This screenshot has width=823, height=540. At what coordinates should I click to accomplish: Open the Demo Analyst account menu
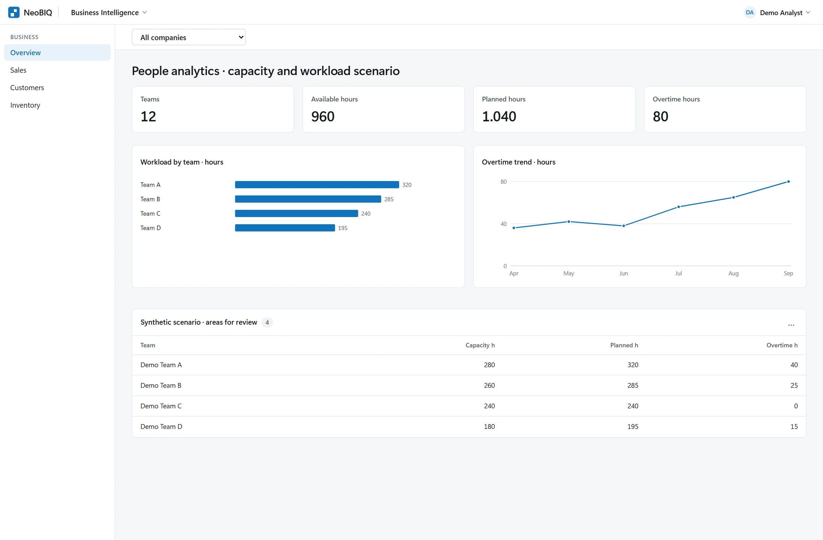[x=785, y=12]
